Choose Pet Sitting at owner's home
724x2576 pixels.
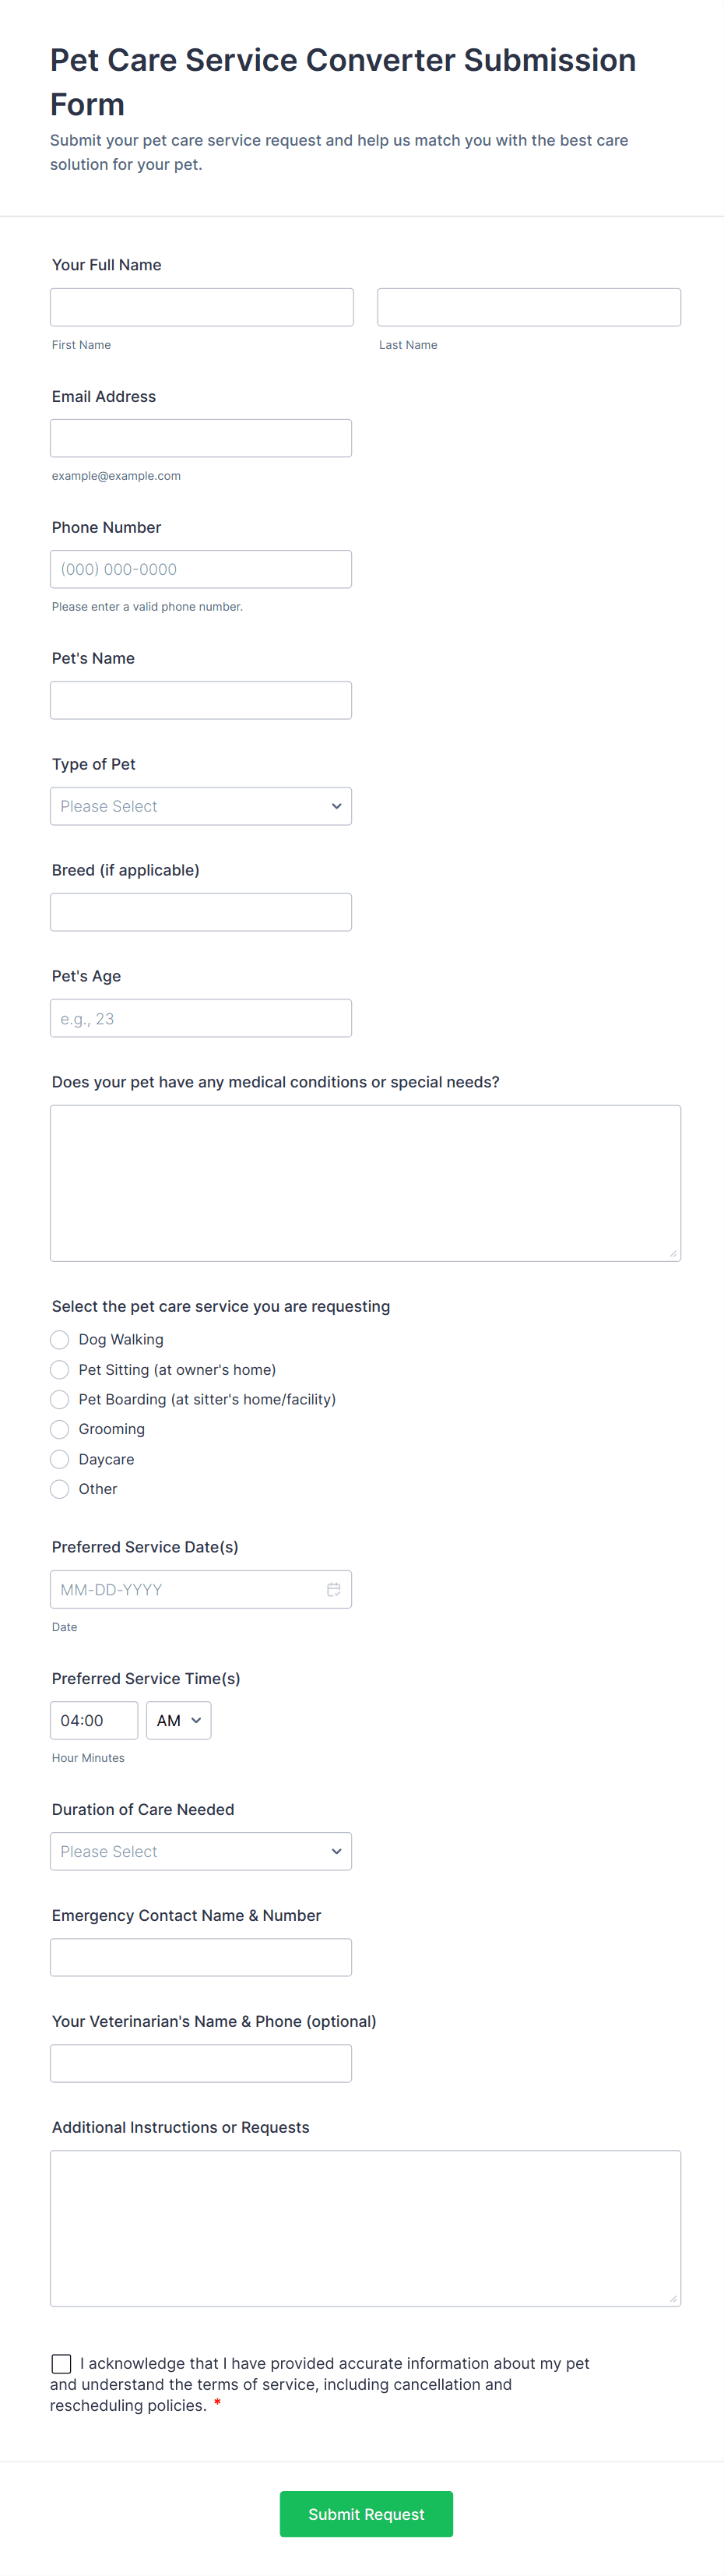tap(60, 1369)
